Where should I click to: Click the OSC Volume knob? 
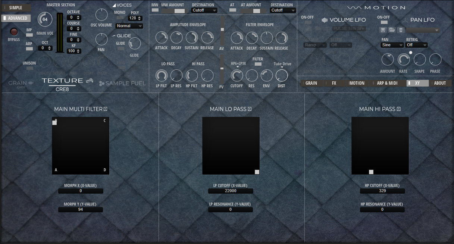tap(101, 15)
